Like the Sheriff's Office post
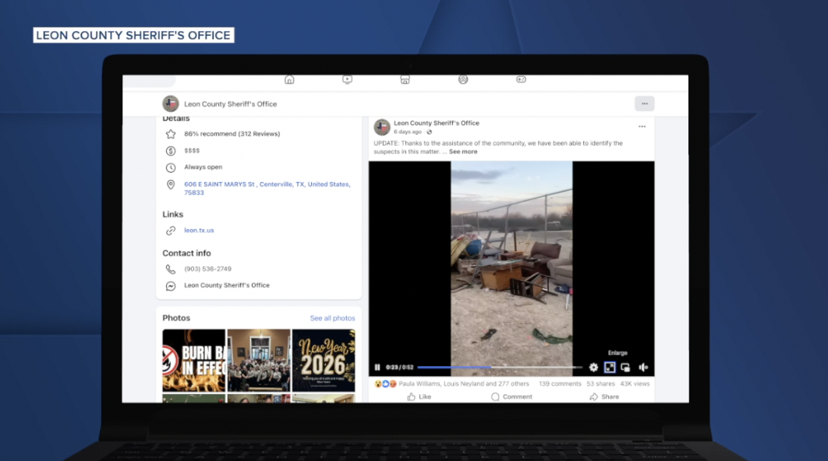828x461 pixels. coord(419,396)
